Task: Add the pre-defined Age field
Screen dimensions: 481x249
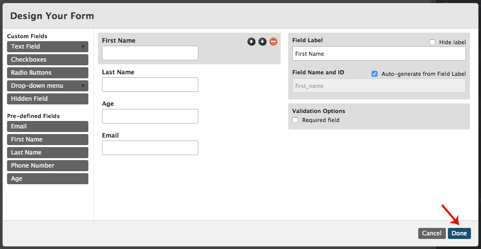Action: pyautogui.click(x=48, y=179)
